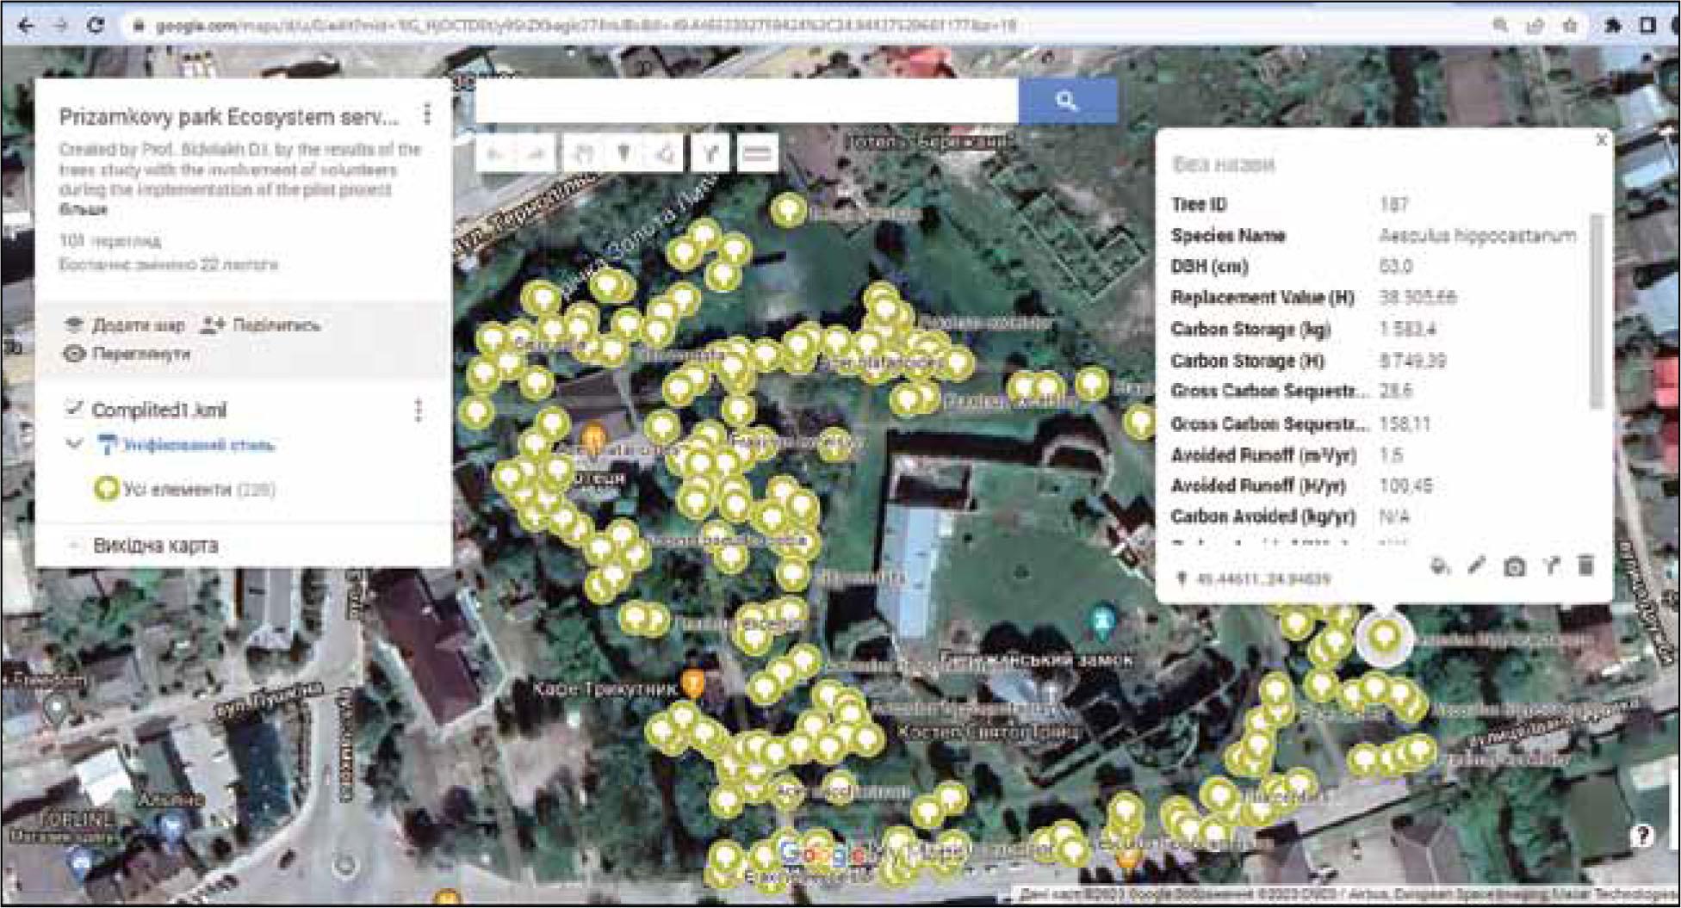
Task: Select the Measure distances ruler tool
Action: click(756, 154)
